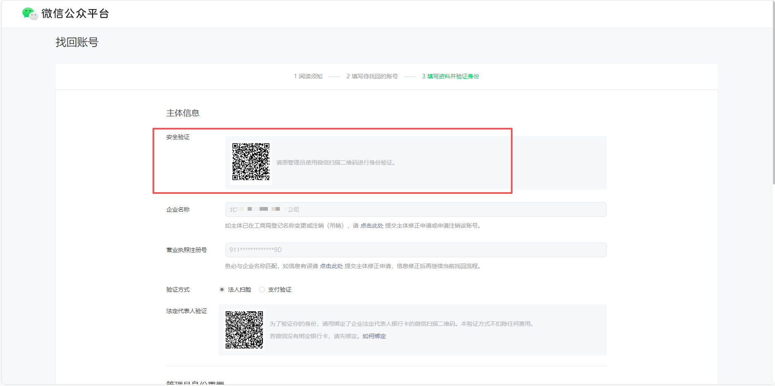Click the 验证方式 label
Image resolution: width=775 pixels, height=386 pixels.
(178, 289)
